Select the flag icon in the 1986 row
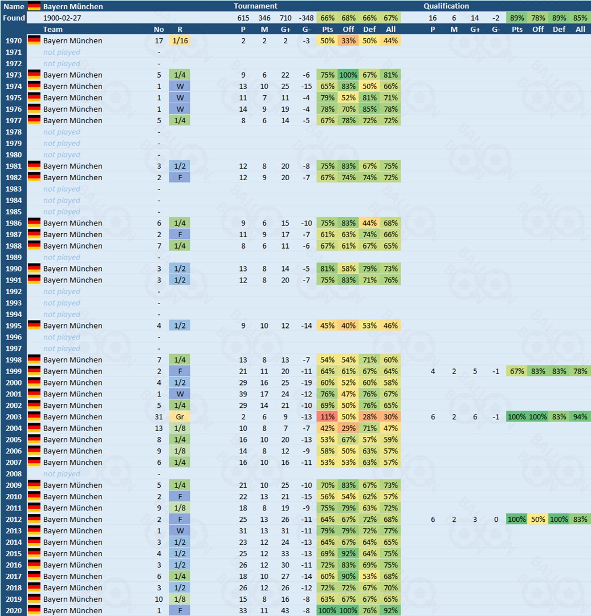 pos(34,223)
